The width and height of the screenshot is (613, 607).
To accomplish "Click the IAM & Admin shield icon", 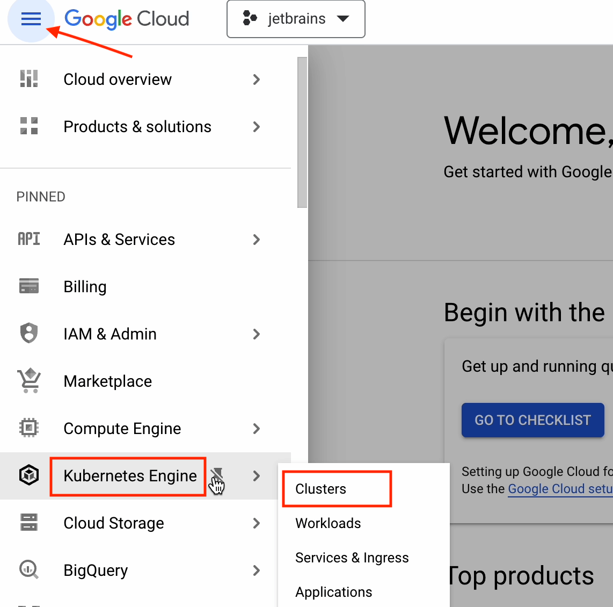I will [x=29, y=334].
